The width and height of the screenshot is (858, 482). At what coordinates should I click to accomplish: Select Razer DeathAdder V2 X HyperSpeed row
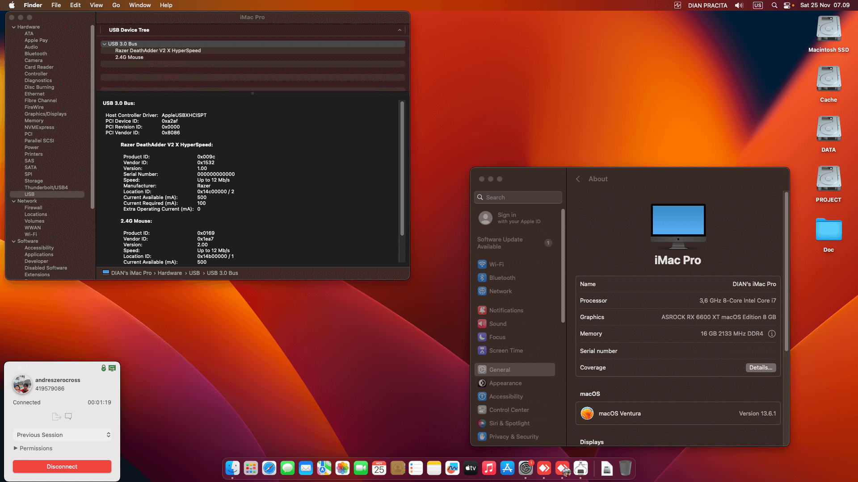click(253, 51)
